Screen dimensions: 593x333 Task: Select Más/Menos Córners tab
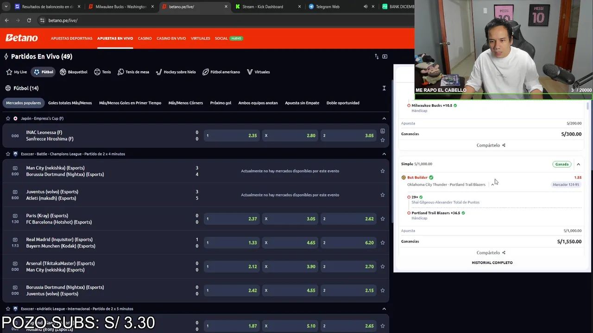pos(185,103)
